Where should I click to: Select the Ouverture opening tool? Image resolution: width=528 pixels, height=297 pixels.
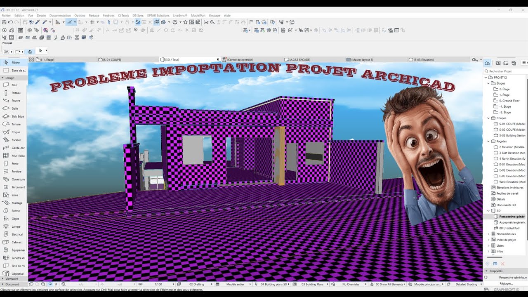coord(13,179)
